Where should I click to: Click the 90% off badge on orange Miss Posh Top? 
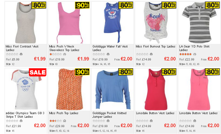82,72
